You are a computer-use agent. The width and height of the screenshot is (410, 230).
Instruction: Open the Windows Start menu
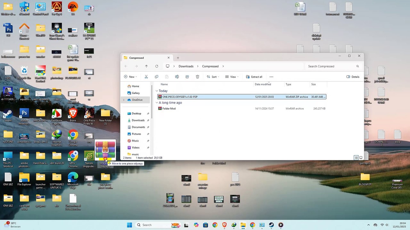coord(129,225)
